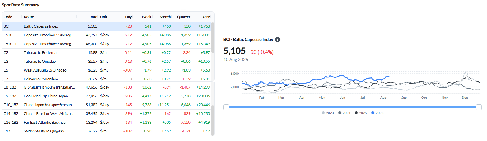
Task: Click the C8_182 code cell
Action: coord(10,87)
